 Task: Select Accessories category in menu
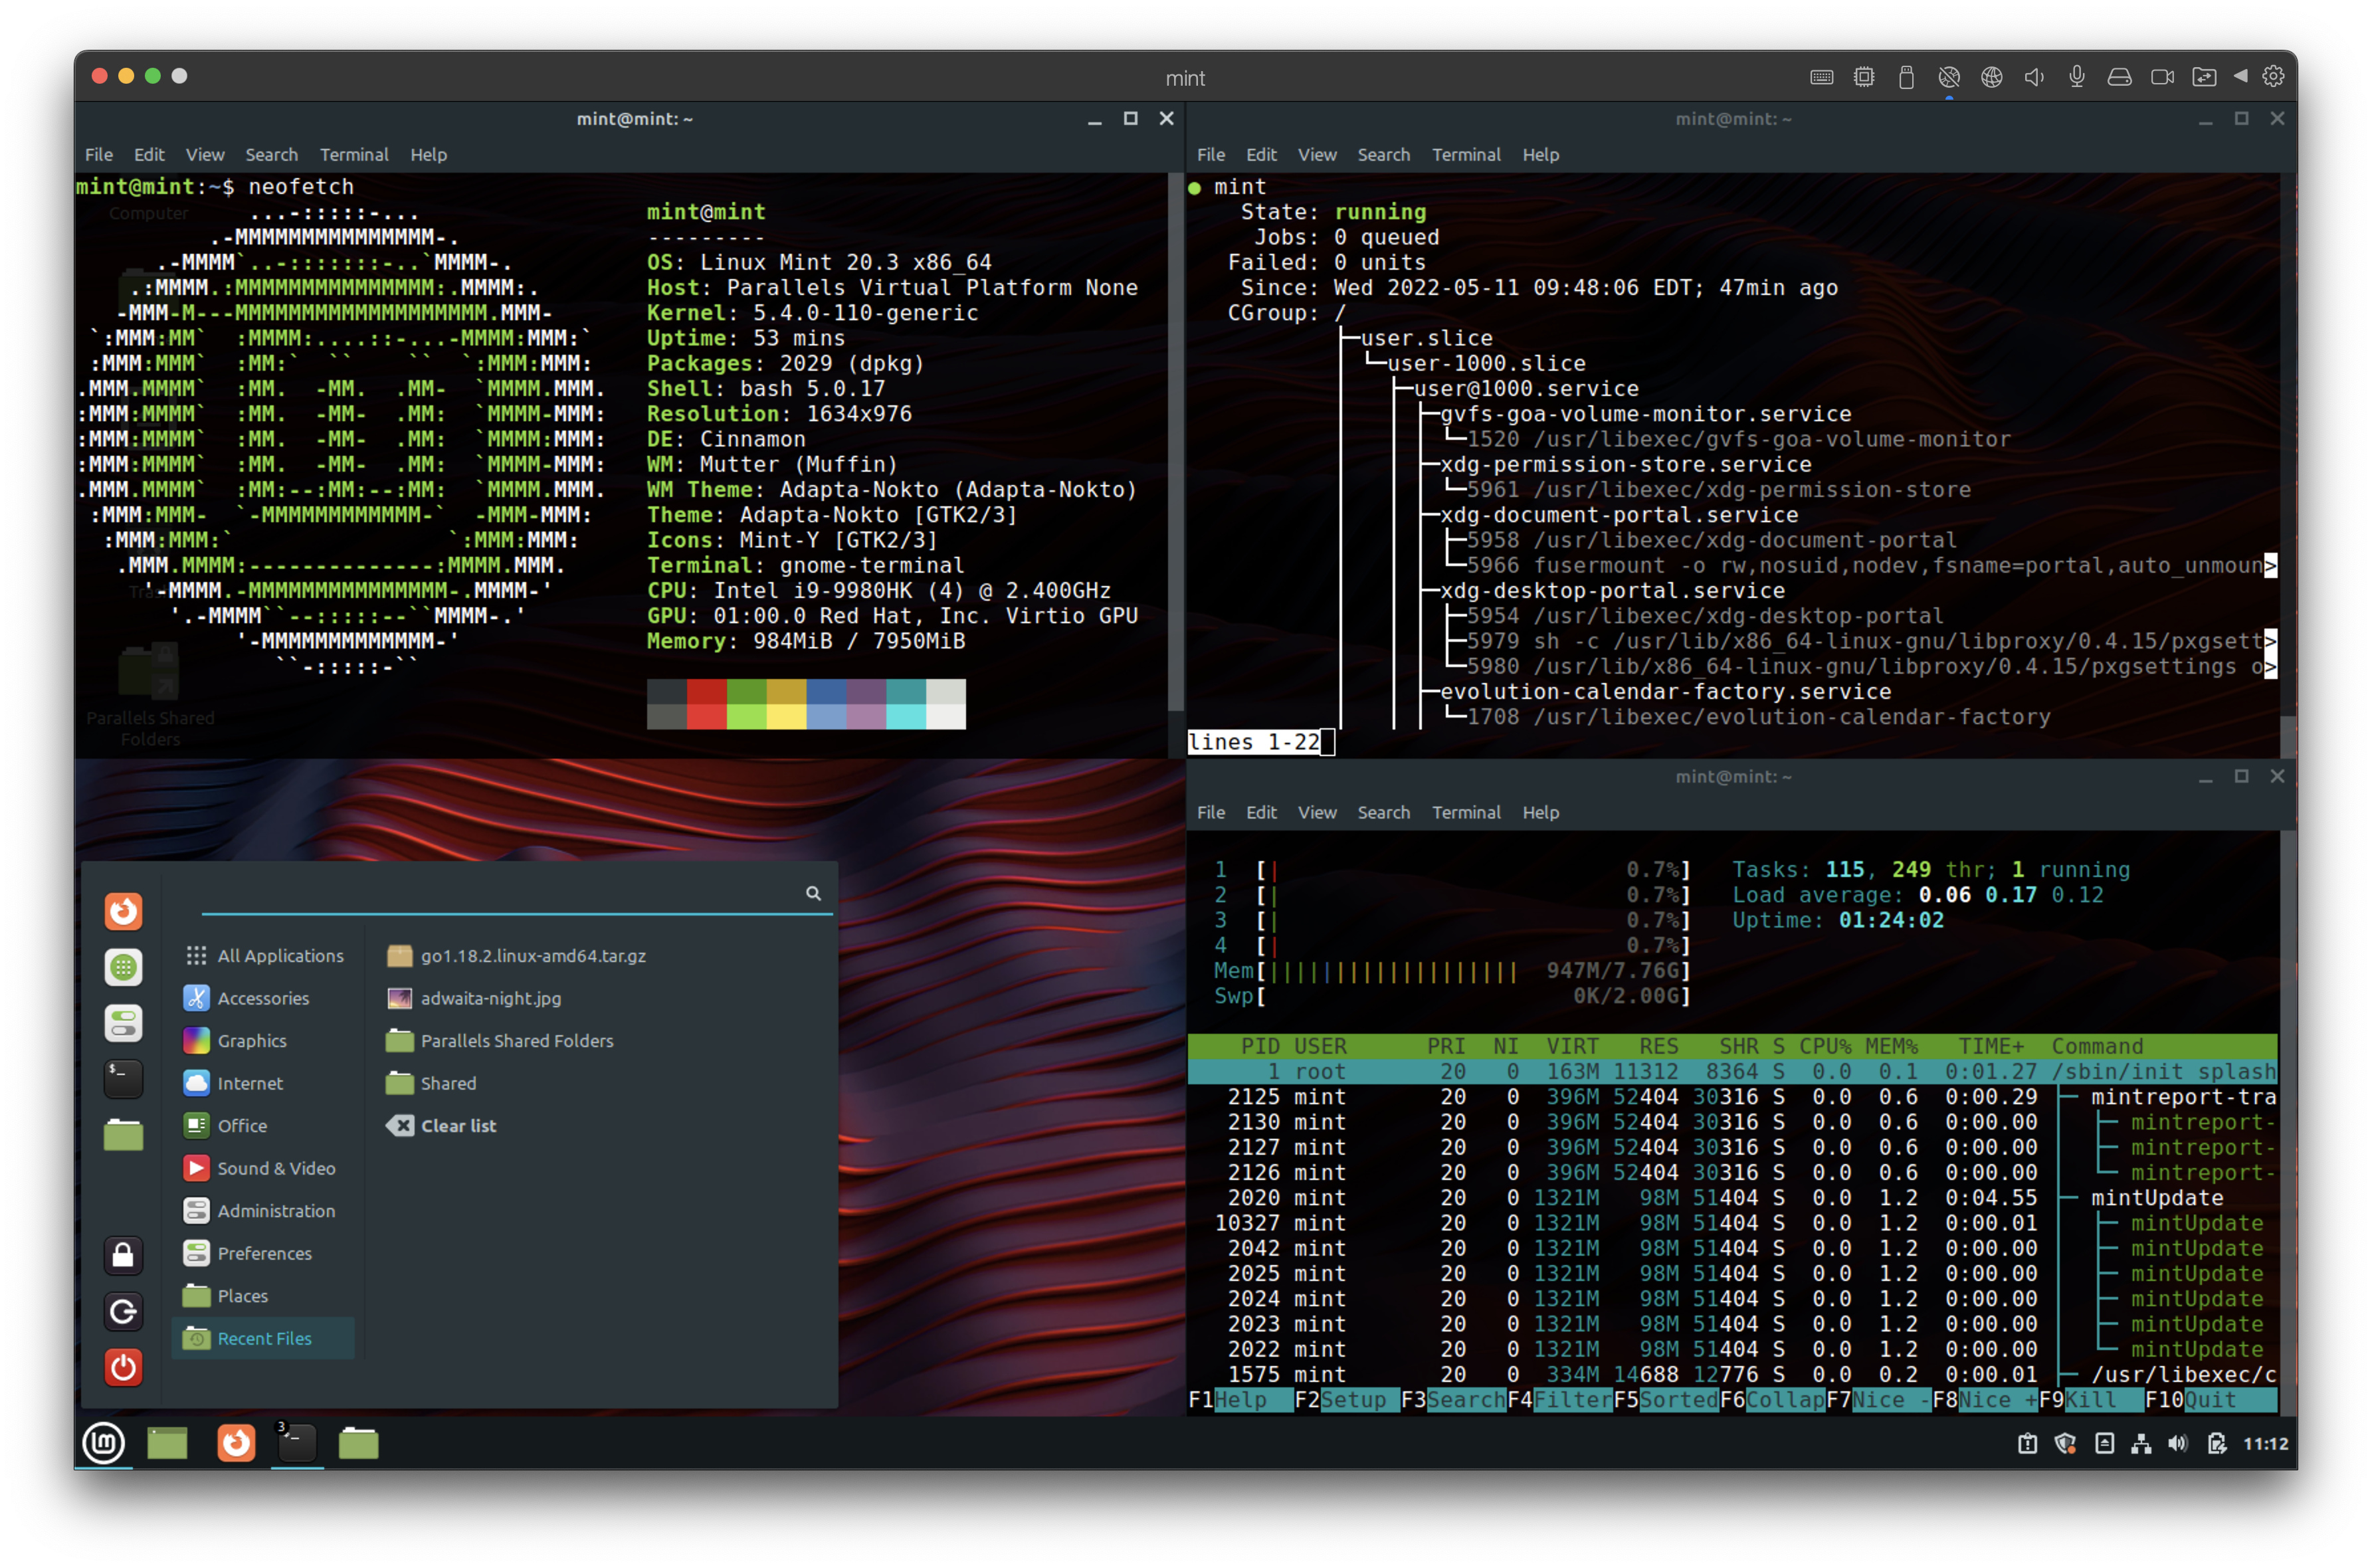point(264,998)
